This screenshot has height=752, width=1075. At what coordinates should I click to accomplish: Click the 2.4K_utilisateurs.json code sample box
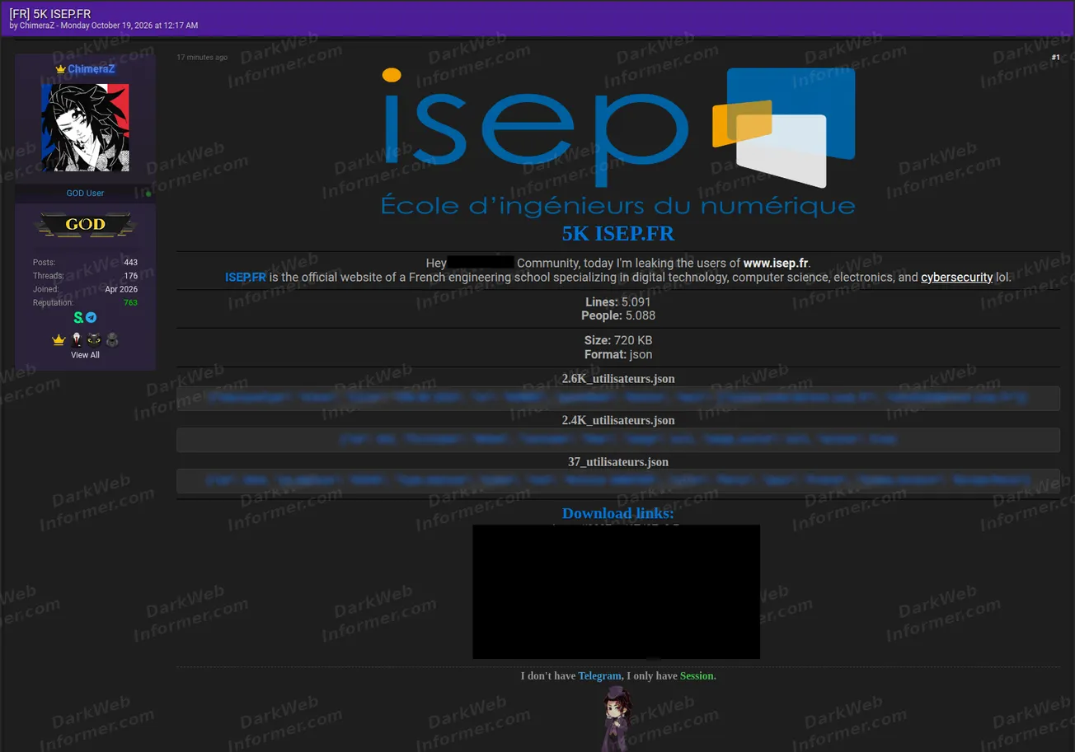tap(618, 440)
